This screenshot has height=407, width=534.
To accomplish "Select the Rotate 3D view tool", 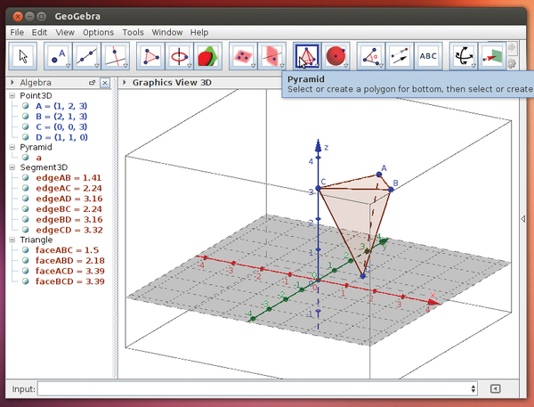I will (464, 56).
